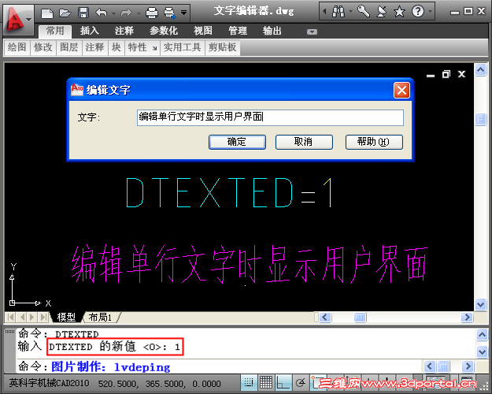Click the drawing horizontal scrollbar right arrow
The height and width of the screenshot is (394, 492).
click(467, 318)
